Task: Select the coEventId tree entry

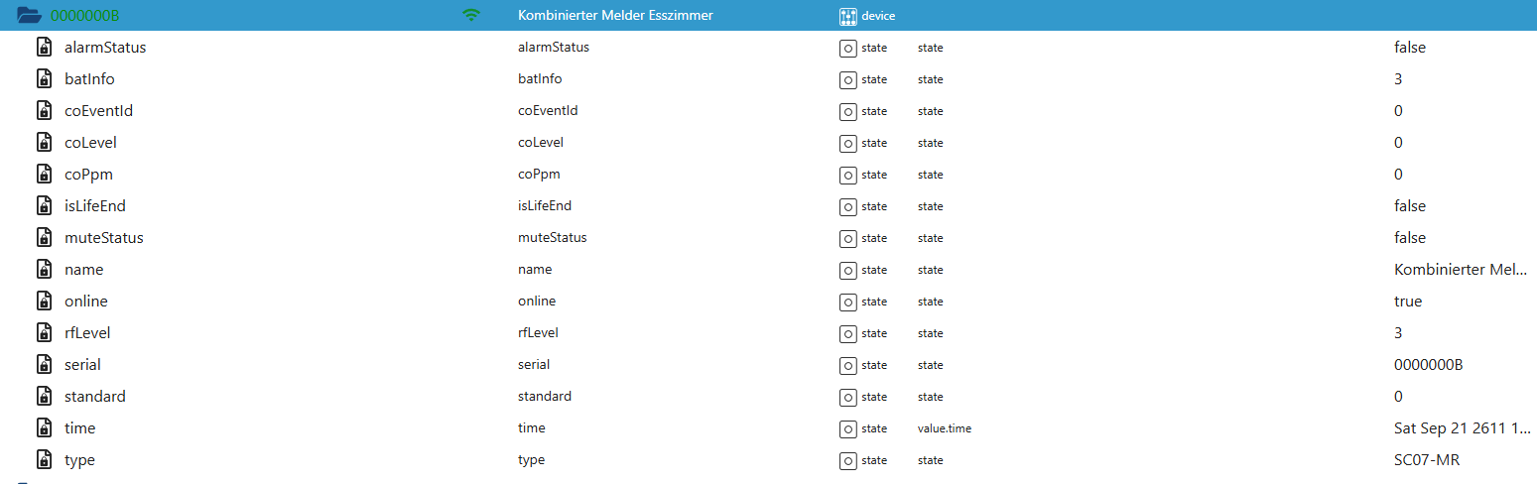Action: (98, 111)
